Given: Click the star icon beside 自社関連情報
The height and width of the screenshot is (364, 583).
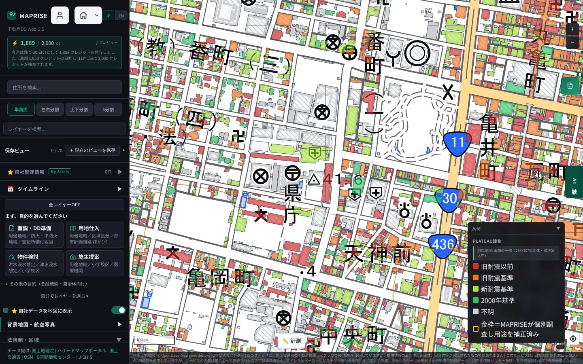Looking at the screenshot, I should point(10,172).
